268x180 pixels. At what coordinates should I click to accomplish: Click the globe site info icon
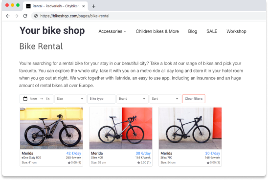click(x=36, y=16)
